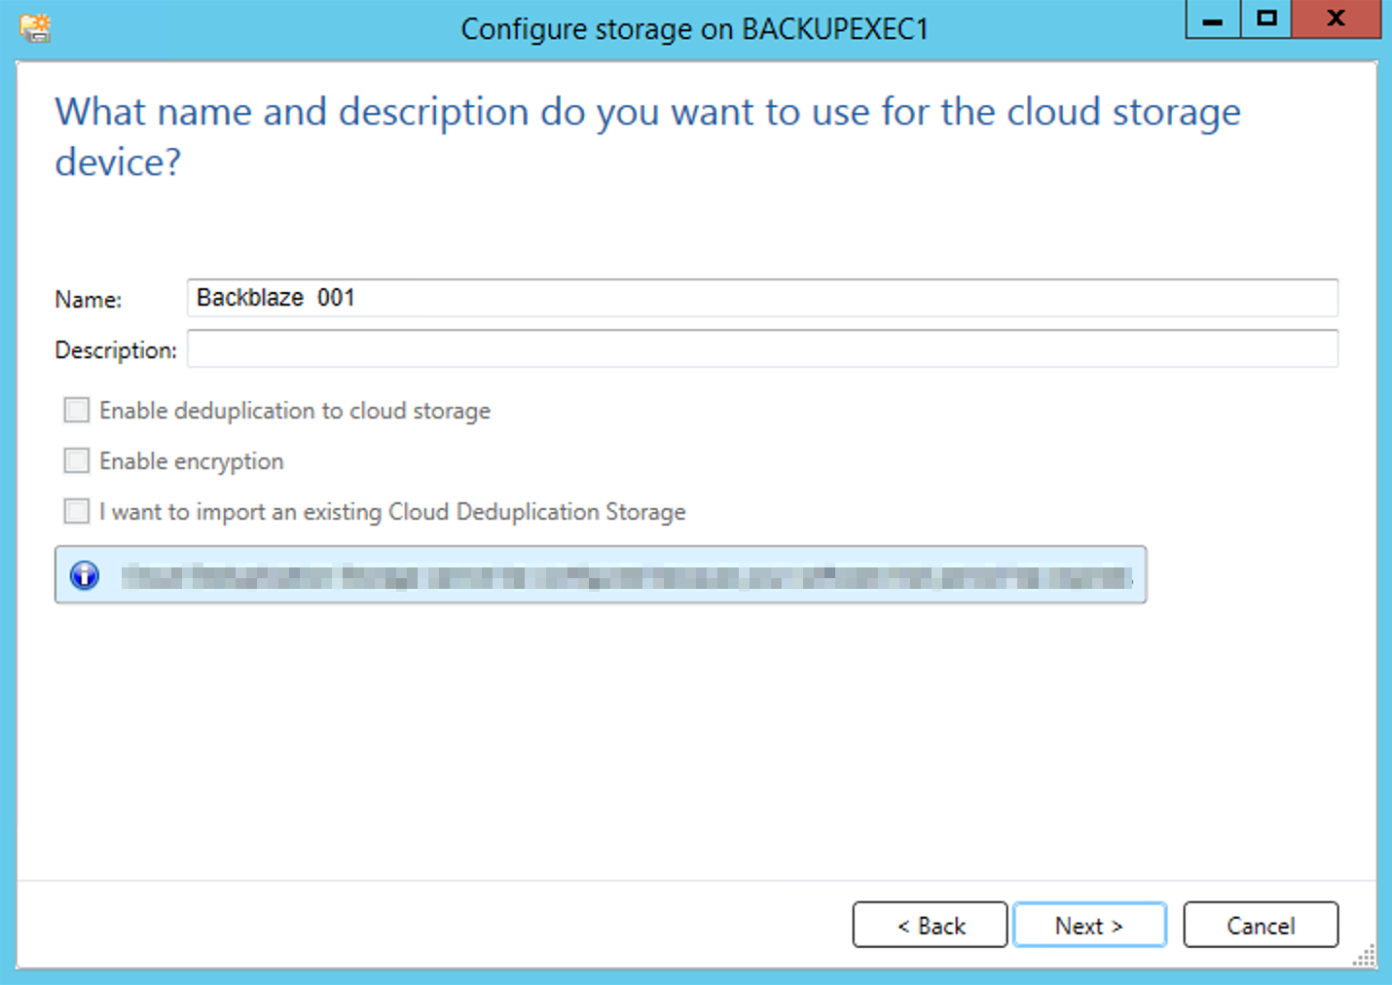Click the wizard heading about cloud storage device
1392x985 pixels.
coord(647,136)
